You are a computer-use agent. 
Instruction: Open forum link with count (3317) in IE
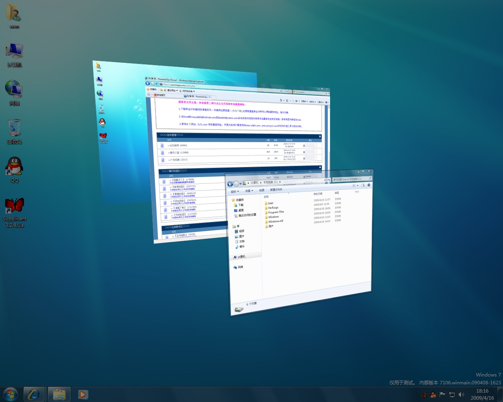click(178, 160)
